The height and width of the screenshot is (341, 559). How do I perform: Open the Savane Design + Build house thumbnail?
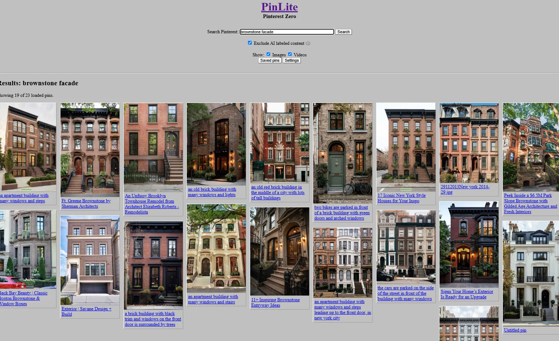point(90,260)
